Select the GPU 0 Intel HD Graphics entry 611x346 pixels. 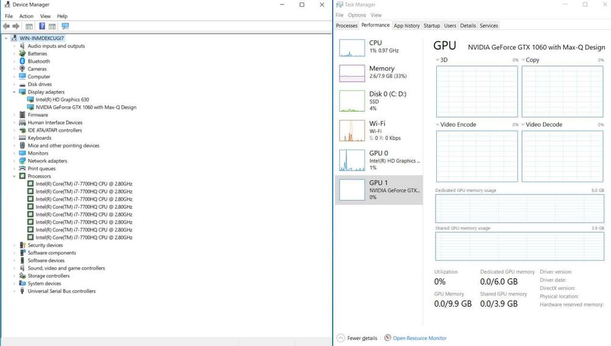379,160
